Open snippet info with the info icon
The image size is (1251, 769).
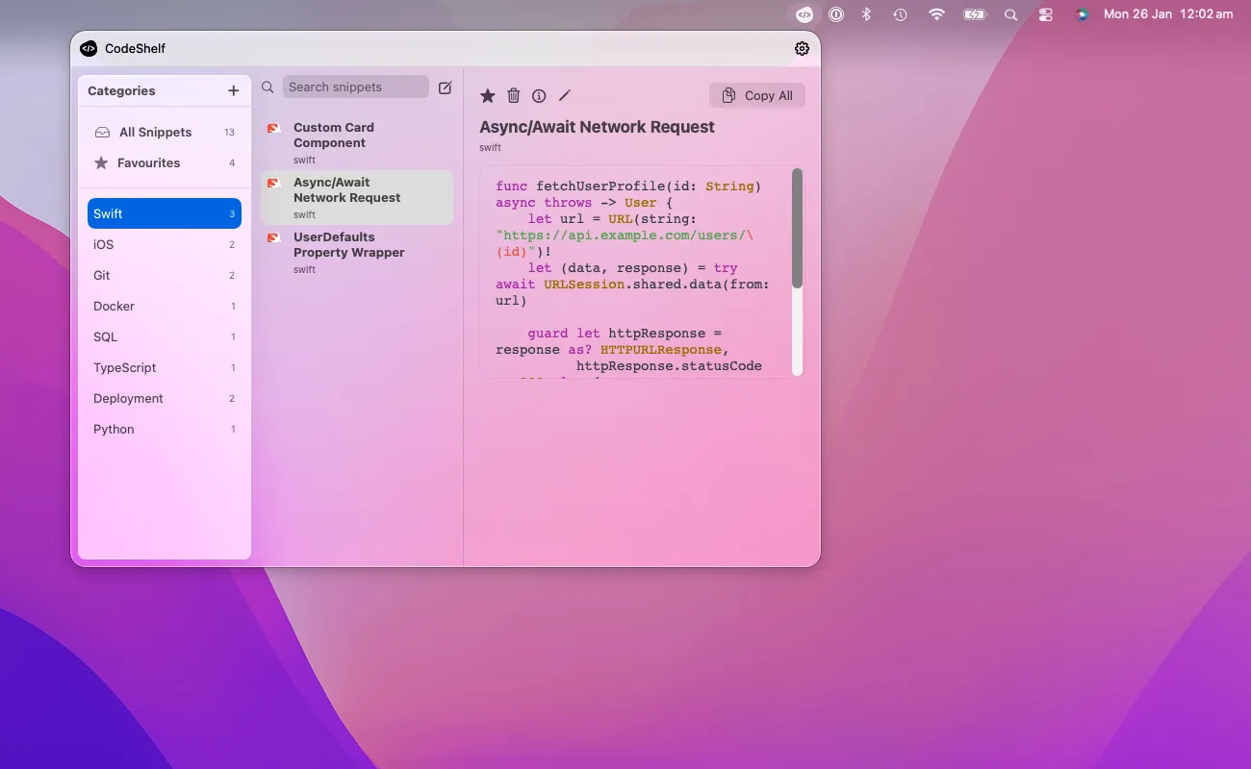pyautogui.click(x=539, y=95)
